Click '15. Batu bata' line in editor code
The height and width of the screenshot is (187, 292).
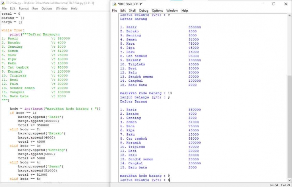[x=33, y=96]
